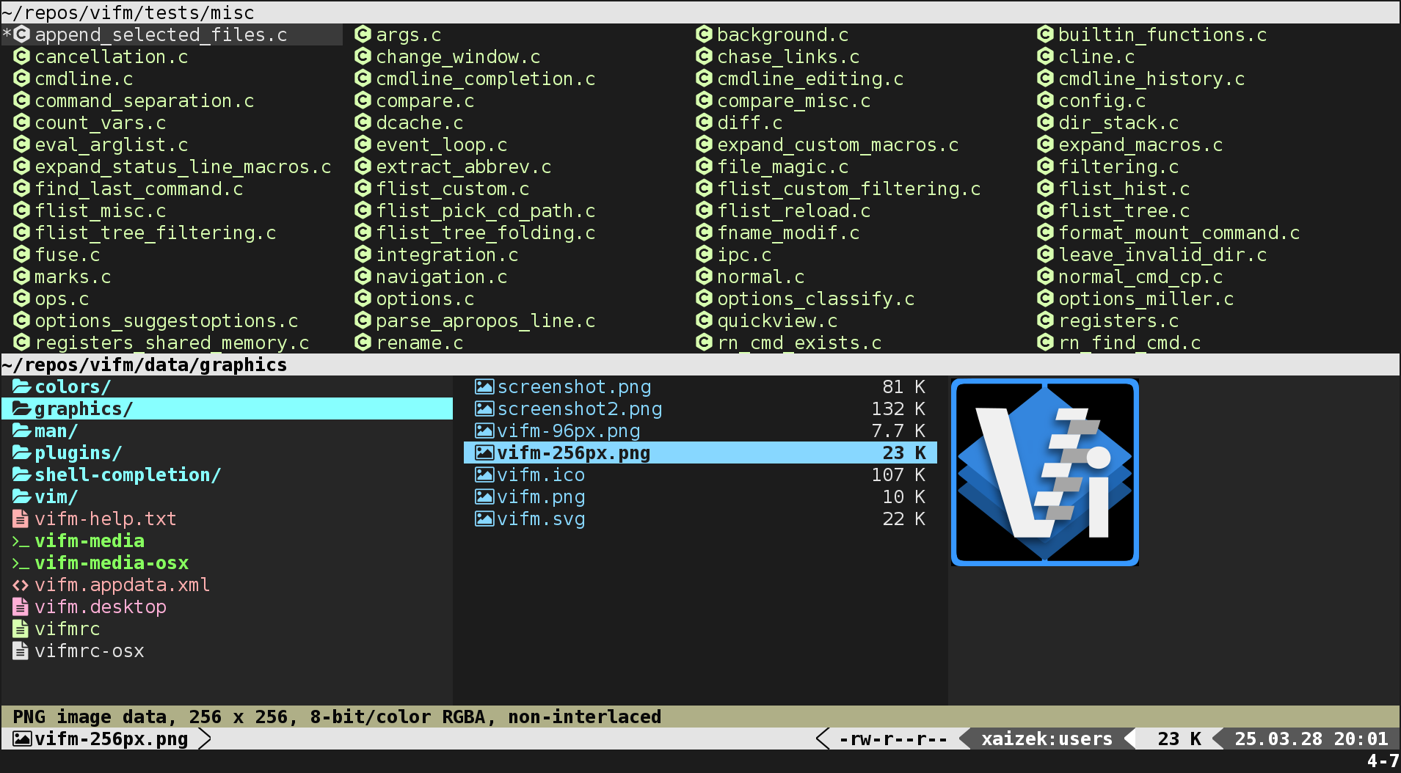Click the xaizek:users owner segment

click(1047, 739)
